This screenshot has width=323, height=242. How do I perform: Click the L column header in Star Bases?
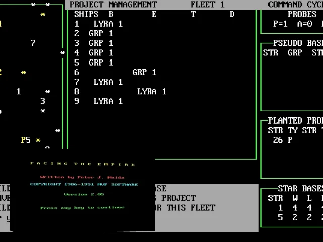pyautogui.click(x=309, y=198)
